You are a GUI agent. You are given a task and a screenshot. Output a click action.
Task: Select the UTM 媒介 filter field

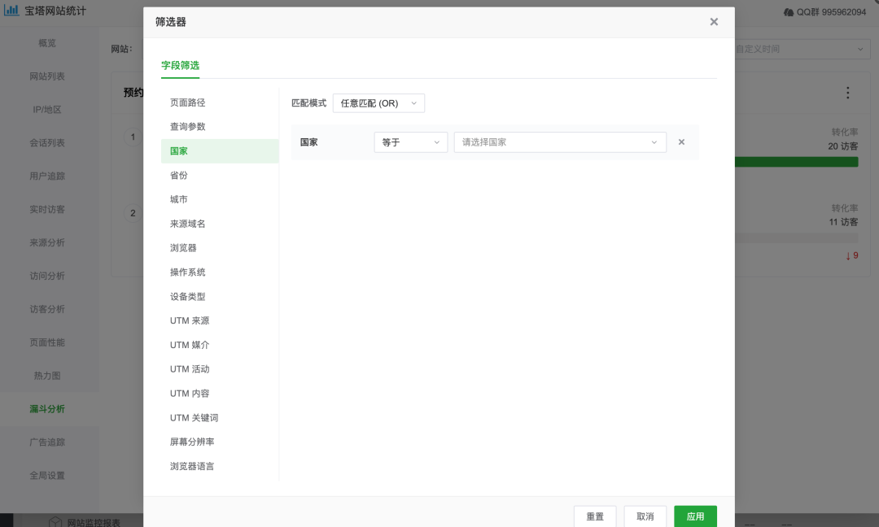click(220, 345)
